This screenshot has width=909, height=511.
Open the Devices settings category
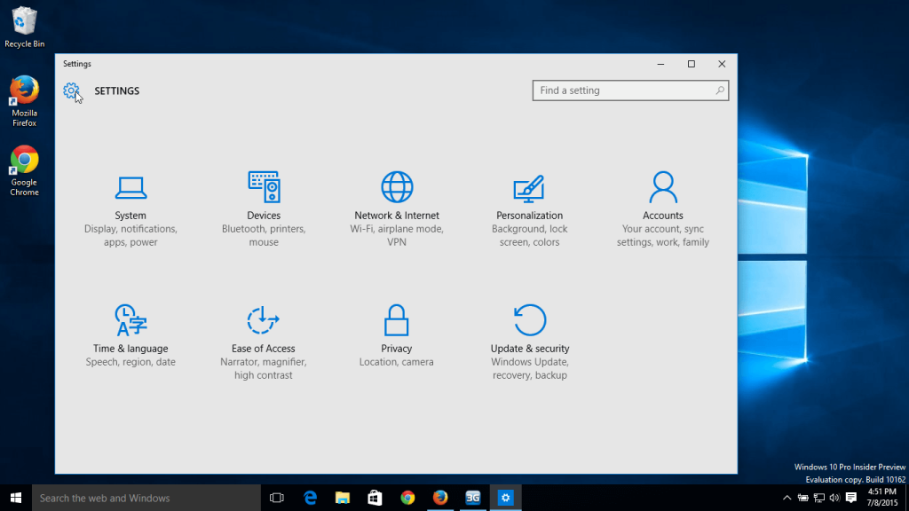264,210
